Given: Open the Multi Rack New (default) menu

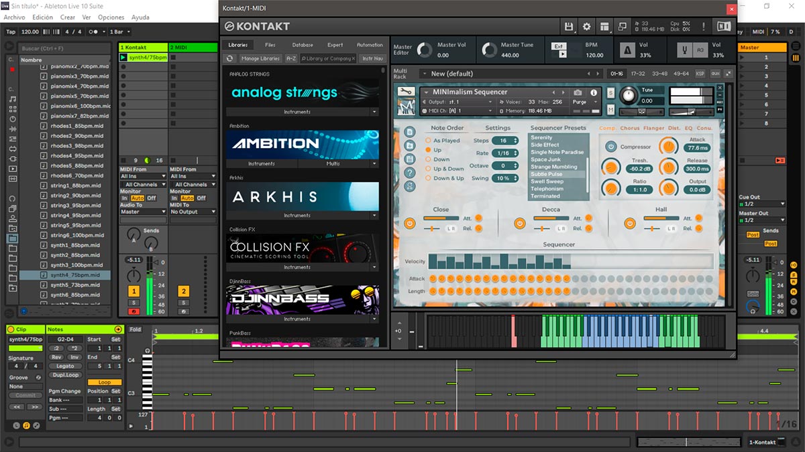Looking at the screenshot, I should coord(511,74).
